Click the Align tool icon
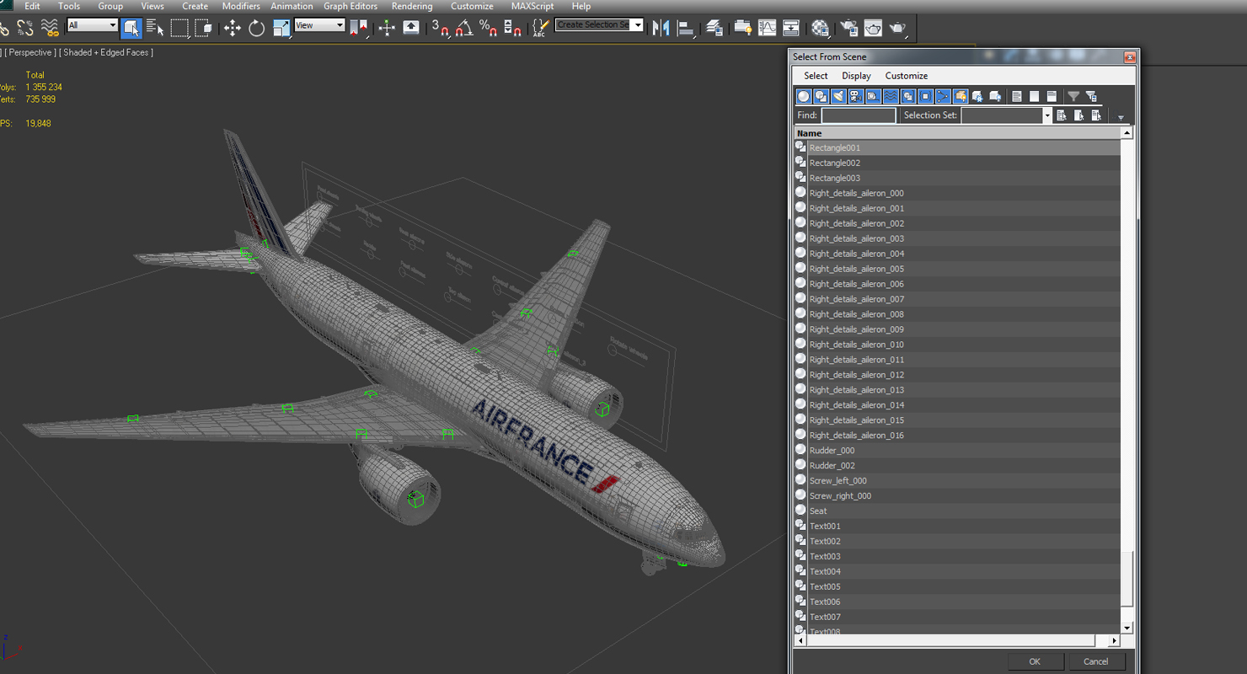 (686, 28)
